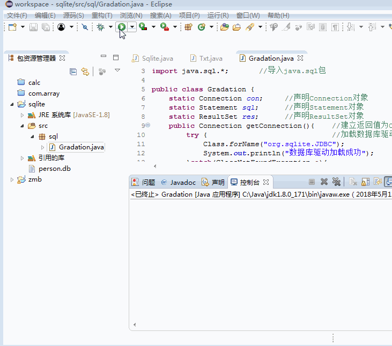Open the 窗口(W) menu
Image resolution: width=392 pixels, height=346 pixels.
click(x=248, y=16)
